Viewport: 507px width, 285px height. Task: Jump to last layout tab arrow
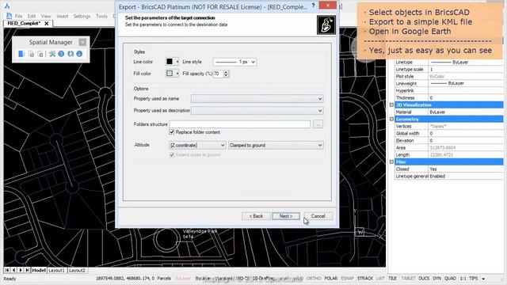point(27,270)
